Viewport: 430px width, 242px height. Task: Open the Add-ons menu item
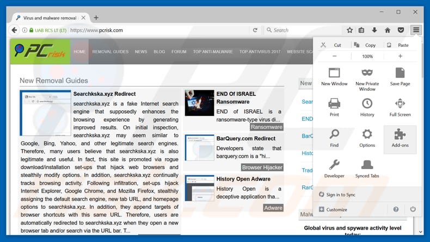pyautogui.click(x=400, y=139)
